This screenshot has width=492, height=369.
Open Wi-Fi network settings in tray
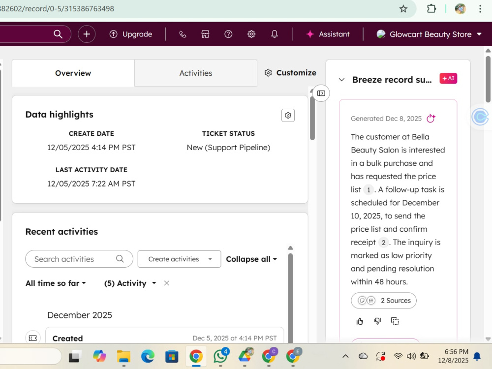[398, 356]
